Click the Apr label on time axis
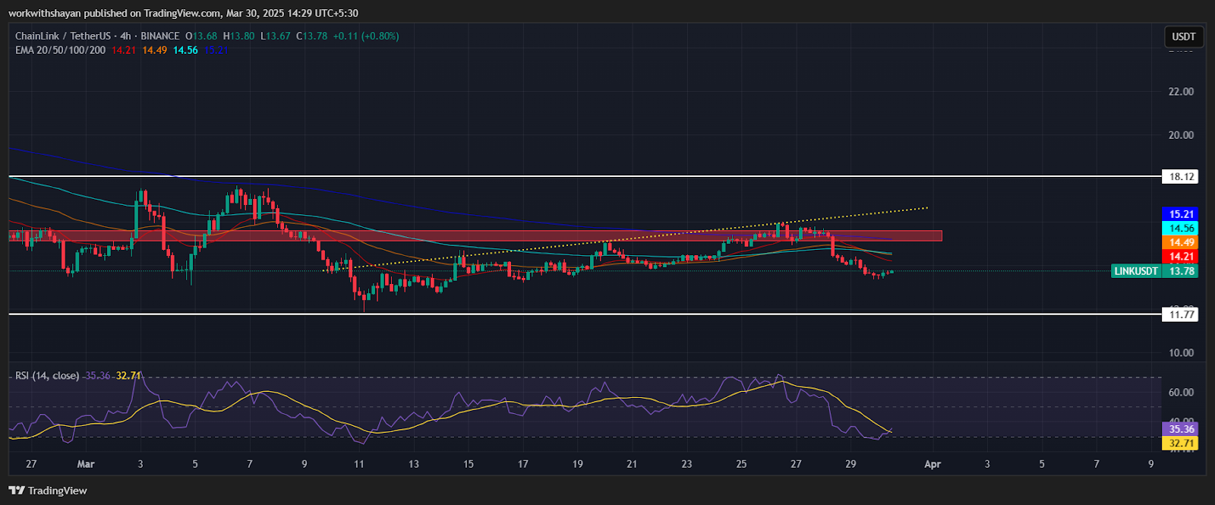This screenshot has width=1215, height=505. click(933, 464)
